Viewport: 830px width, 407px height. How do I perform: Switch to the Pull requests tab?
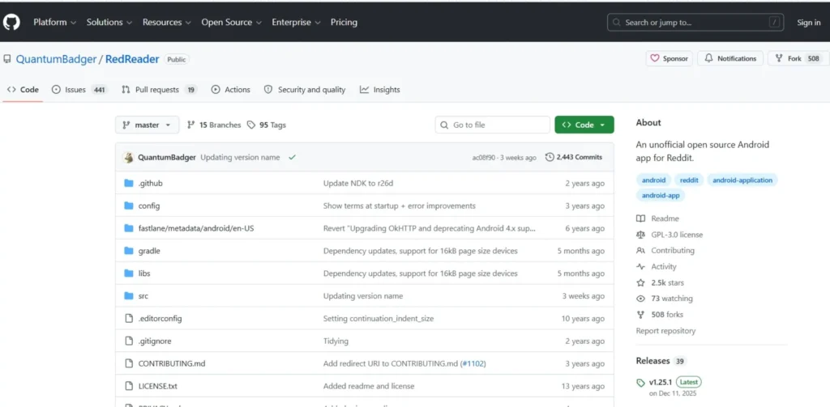(x=160, y=90)
